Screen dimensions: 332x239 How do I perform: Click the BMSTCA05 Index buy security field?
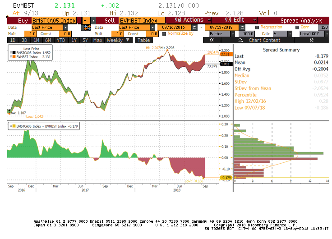pyautogui.click(x=54, y=21)
